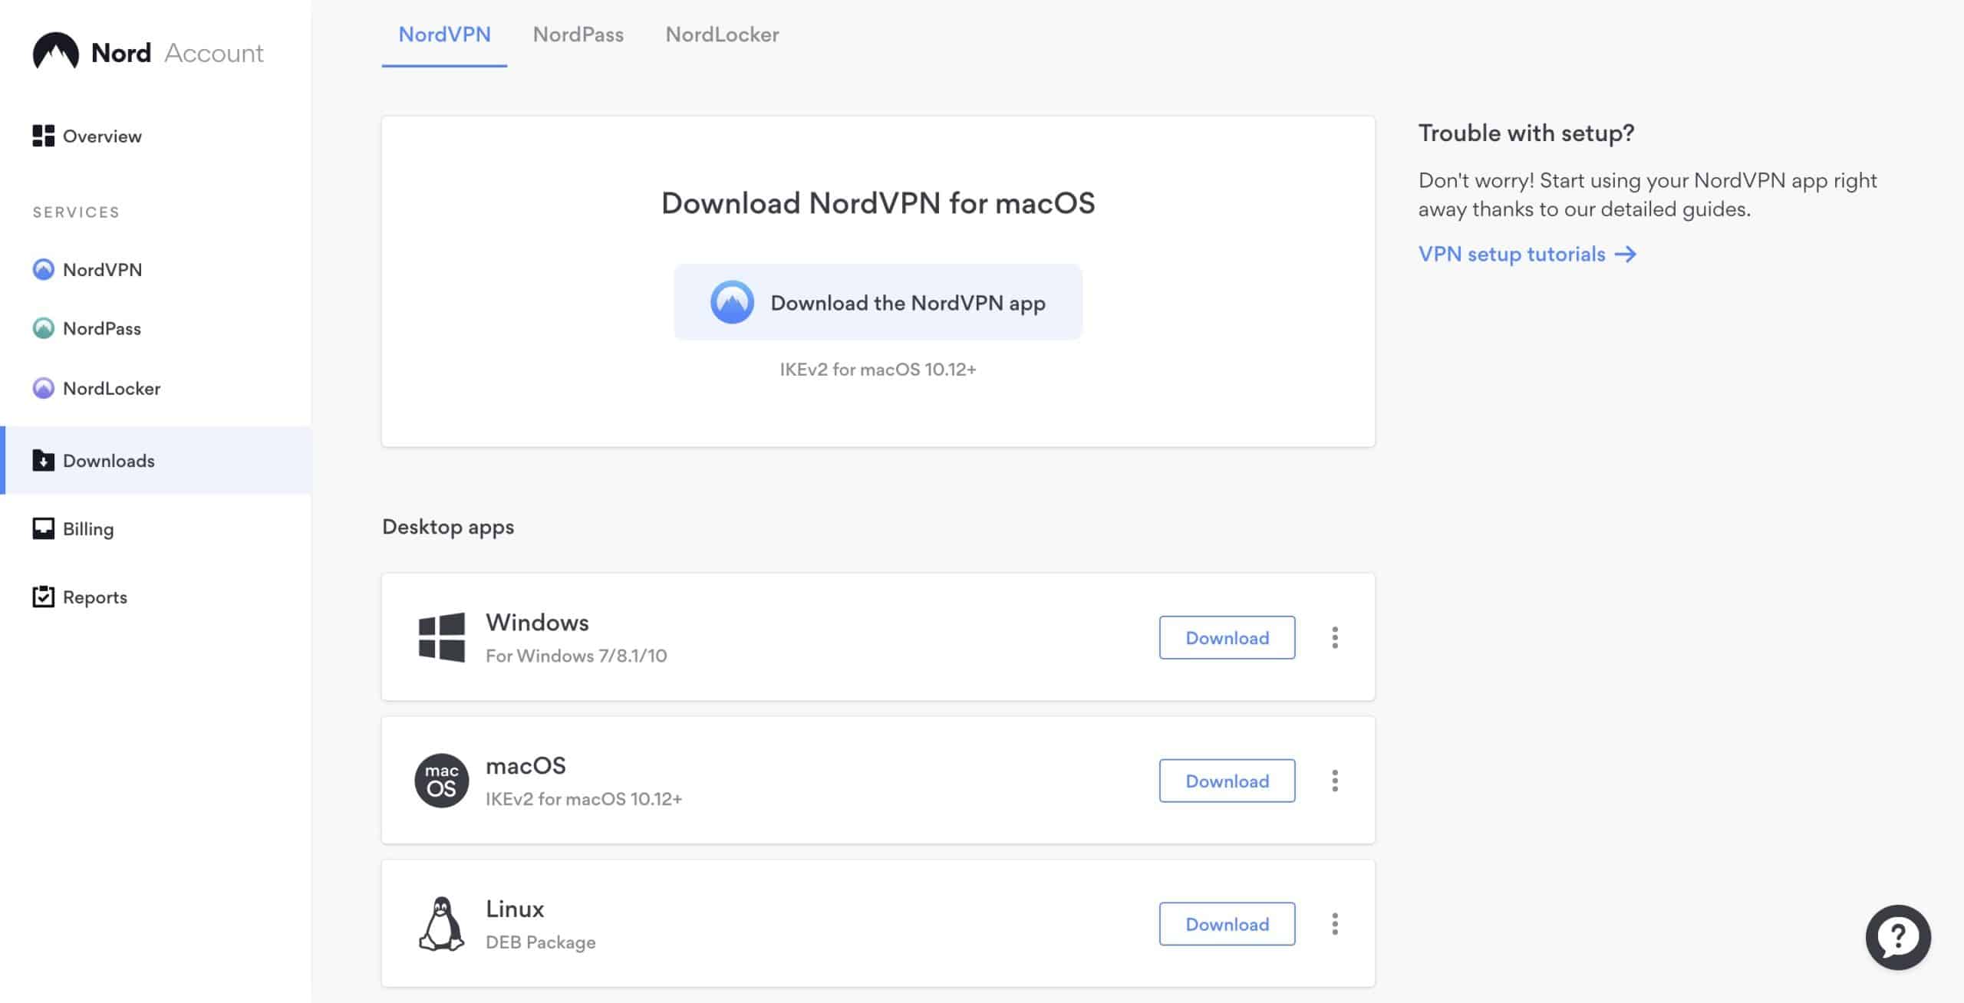Click the 'Linux' app title
Image resolution: width=1964 pixels, height=1003 pixels.
pos(515,909)
